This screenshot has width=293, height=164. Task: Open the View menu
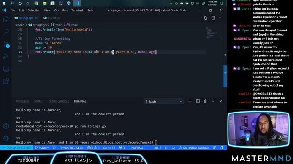coord(47,10)
